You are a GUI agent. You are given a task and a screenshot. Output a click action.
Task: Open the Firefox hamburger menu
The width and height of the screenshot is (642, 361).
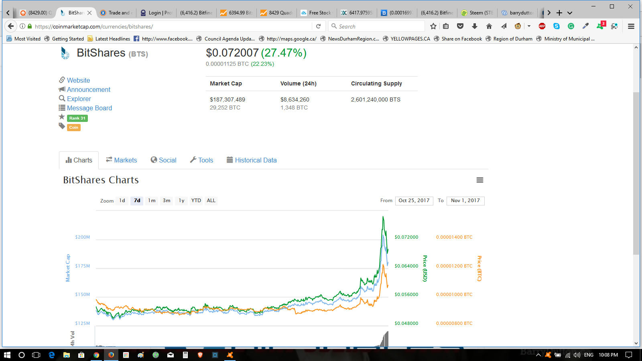pyautogui.click(x=631, y=26)
